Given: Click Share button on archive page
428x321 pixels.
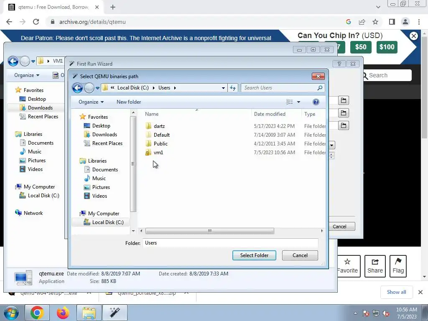Looking at the screenshot, I should pyautogui.click(x=375, y=266).
